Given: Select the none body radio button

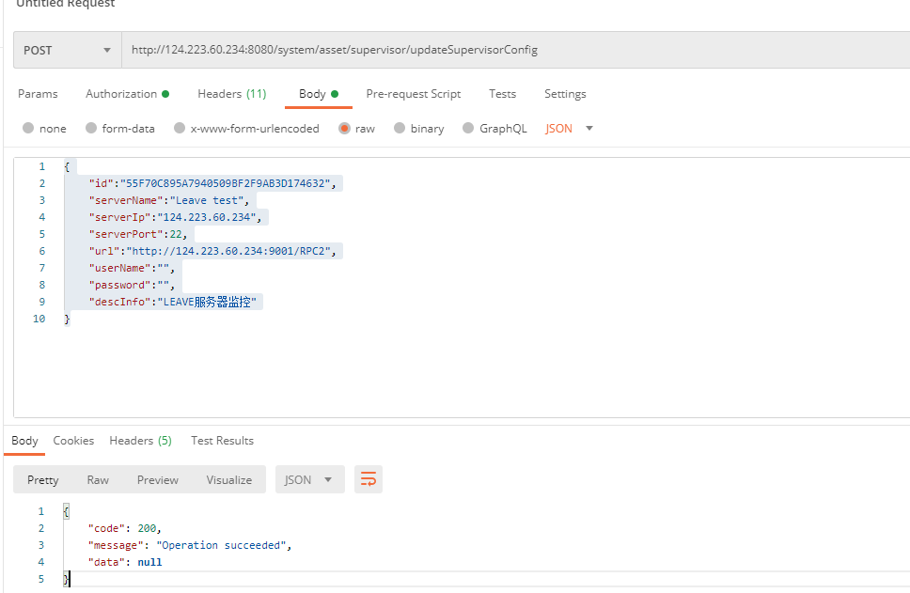Looking at the screenshot, I should (28, 129).
